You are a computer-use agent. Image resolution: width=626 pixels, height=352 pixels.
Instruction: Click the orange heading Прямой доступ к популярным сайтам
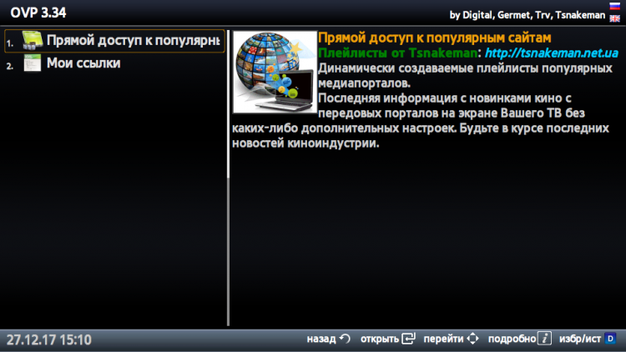[434, 38]
